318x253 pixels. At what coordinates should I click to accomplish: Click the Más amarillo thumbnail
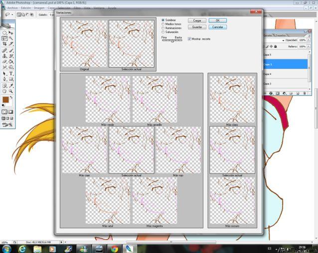155,99
